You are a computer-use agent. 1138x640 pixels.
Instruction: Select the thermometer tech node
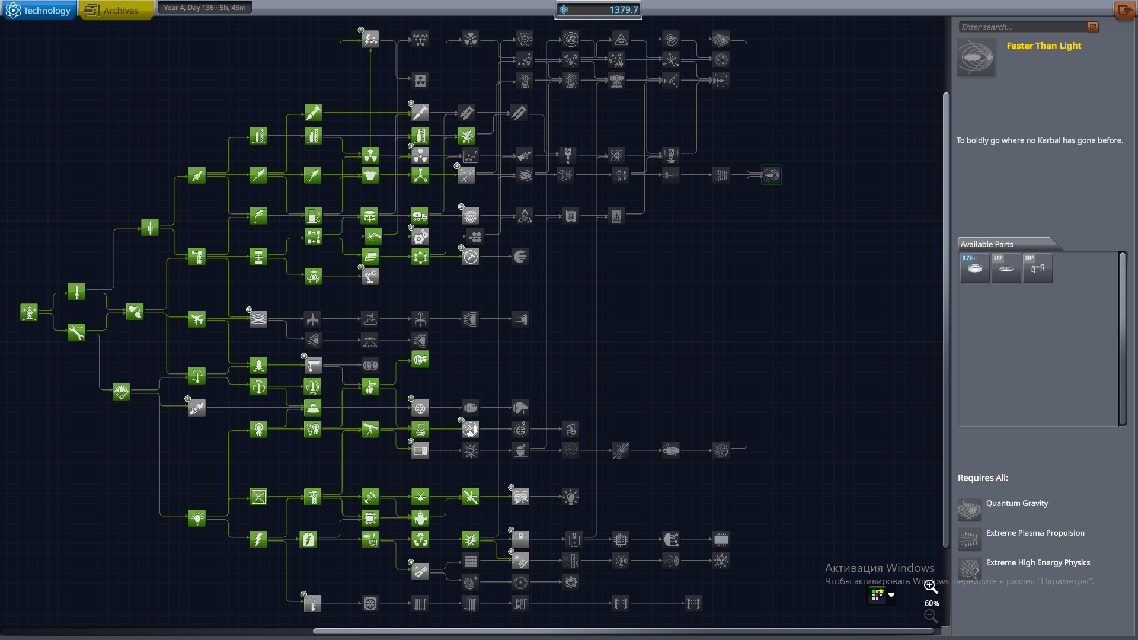312,603
